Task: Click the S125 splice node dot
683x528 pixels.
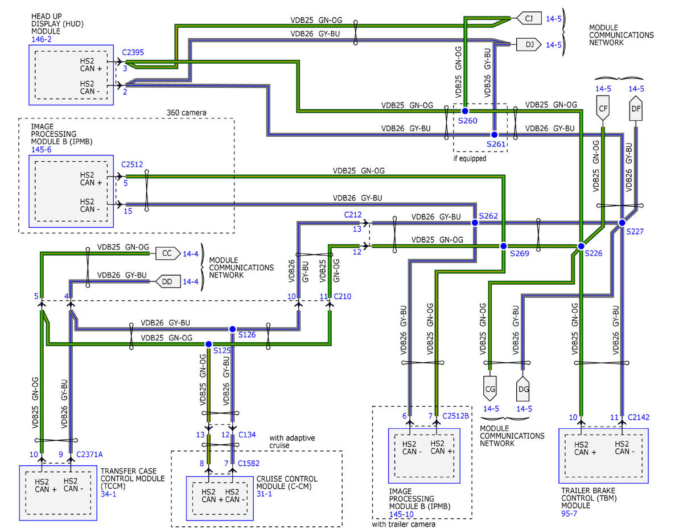Action: (208, 344)
